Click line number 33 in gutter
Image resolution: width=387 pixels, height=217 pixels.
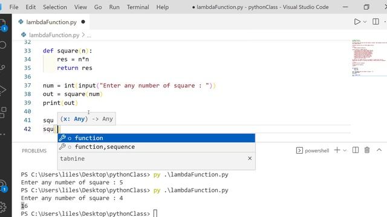(x=27, y=51)
